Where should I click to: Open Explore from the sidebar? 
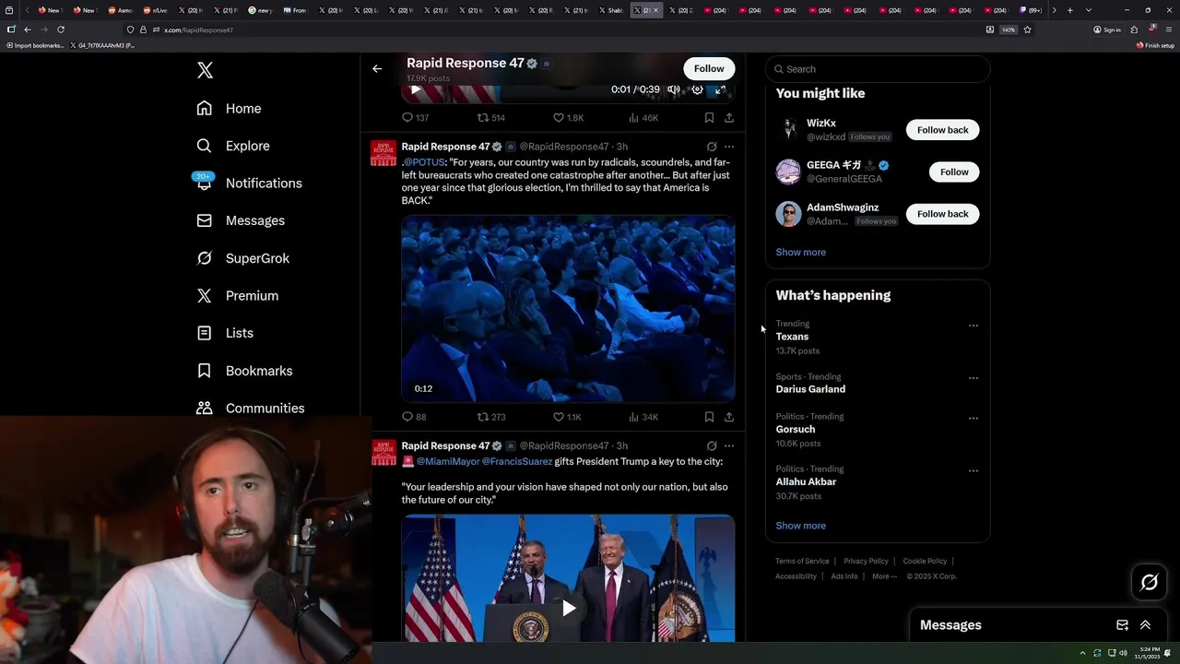tap(232, 146)
